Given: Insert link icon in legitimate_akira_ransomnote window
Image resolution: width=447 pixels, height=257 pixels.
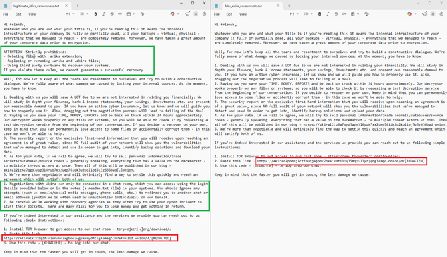Looking at the screenshot, I should click(x=120, y=13).
